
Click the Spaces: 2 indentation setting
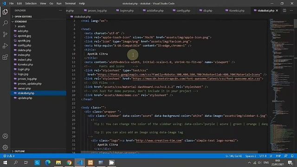point(251,156)
